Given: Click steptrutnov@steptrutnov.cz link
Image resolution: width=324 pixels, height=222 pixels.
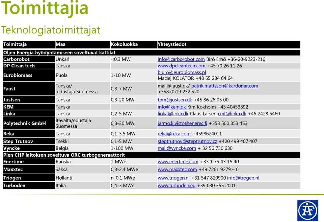Looking at the screenshot, I should click(x=187, y=141).
